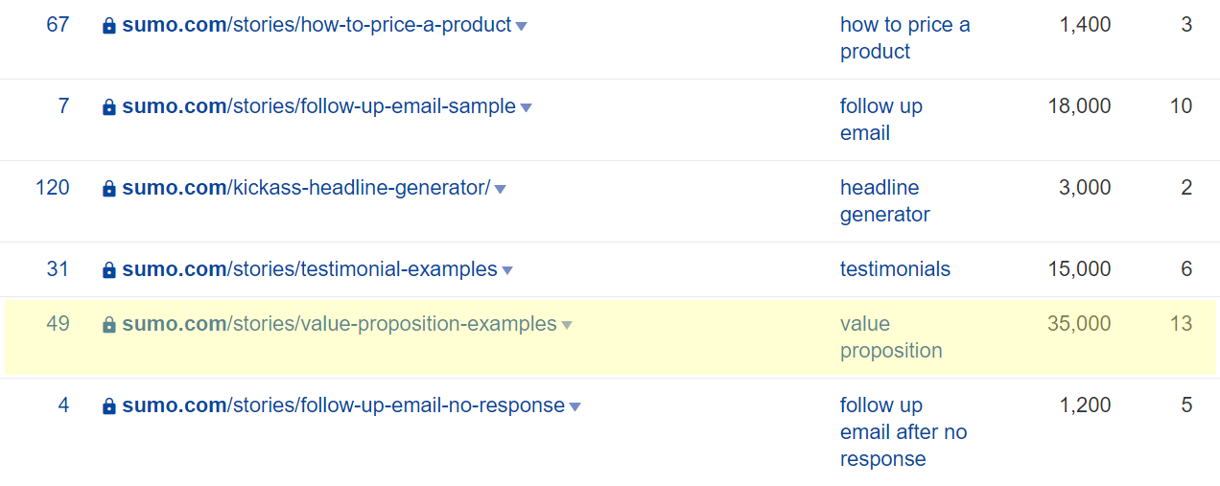Click the padlock icon beside testimonial-examples URL
1220x486 pixels.
[x=109, y=270]
